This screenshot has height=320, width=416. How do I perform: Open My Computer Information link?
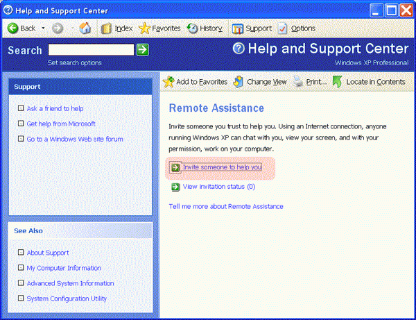coord(64,268)
